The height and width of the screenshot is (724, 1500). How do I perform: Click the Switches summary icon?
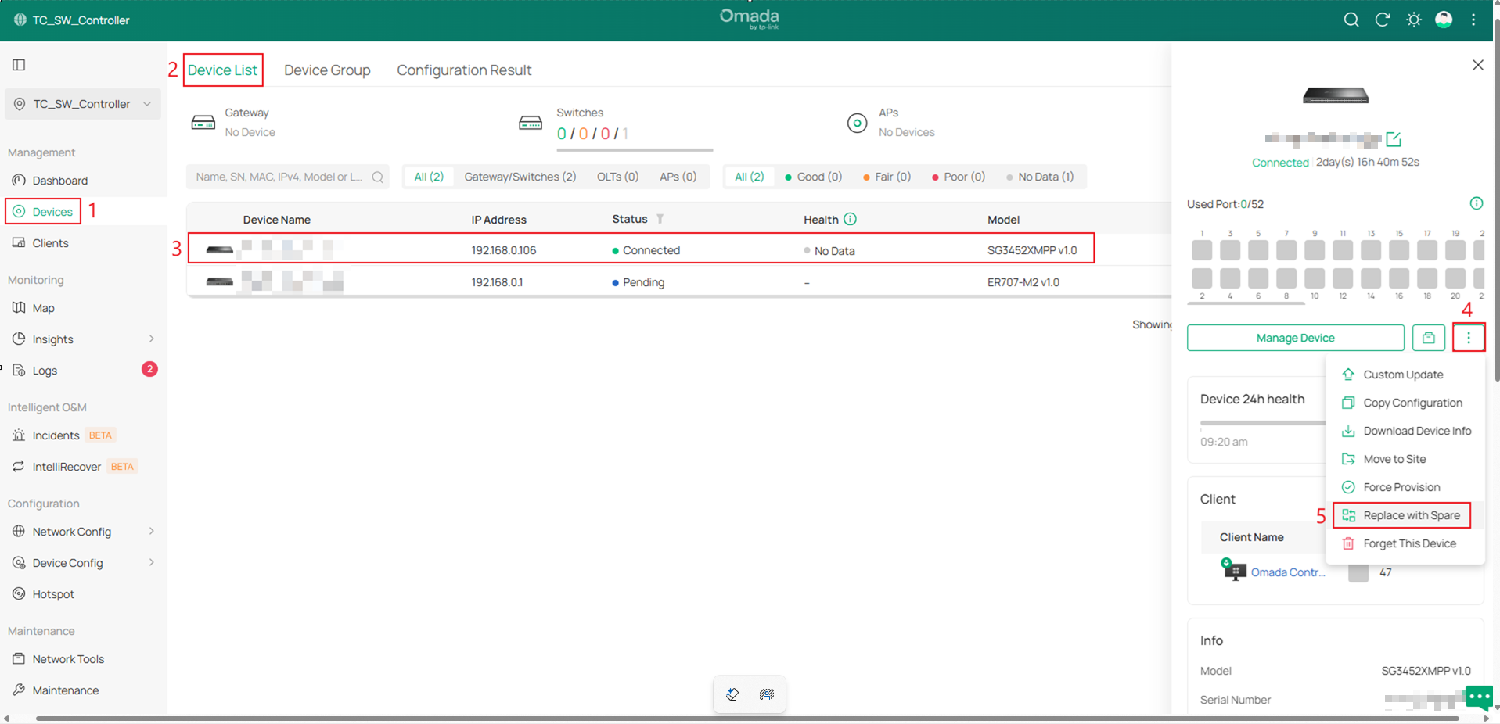531,123
